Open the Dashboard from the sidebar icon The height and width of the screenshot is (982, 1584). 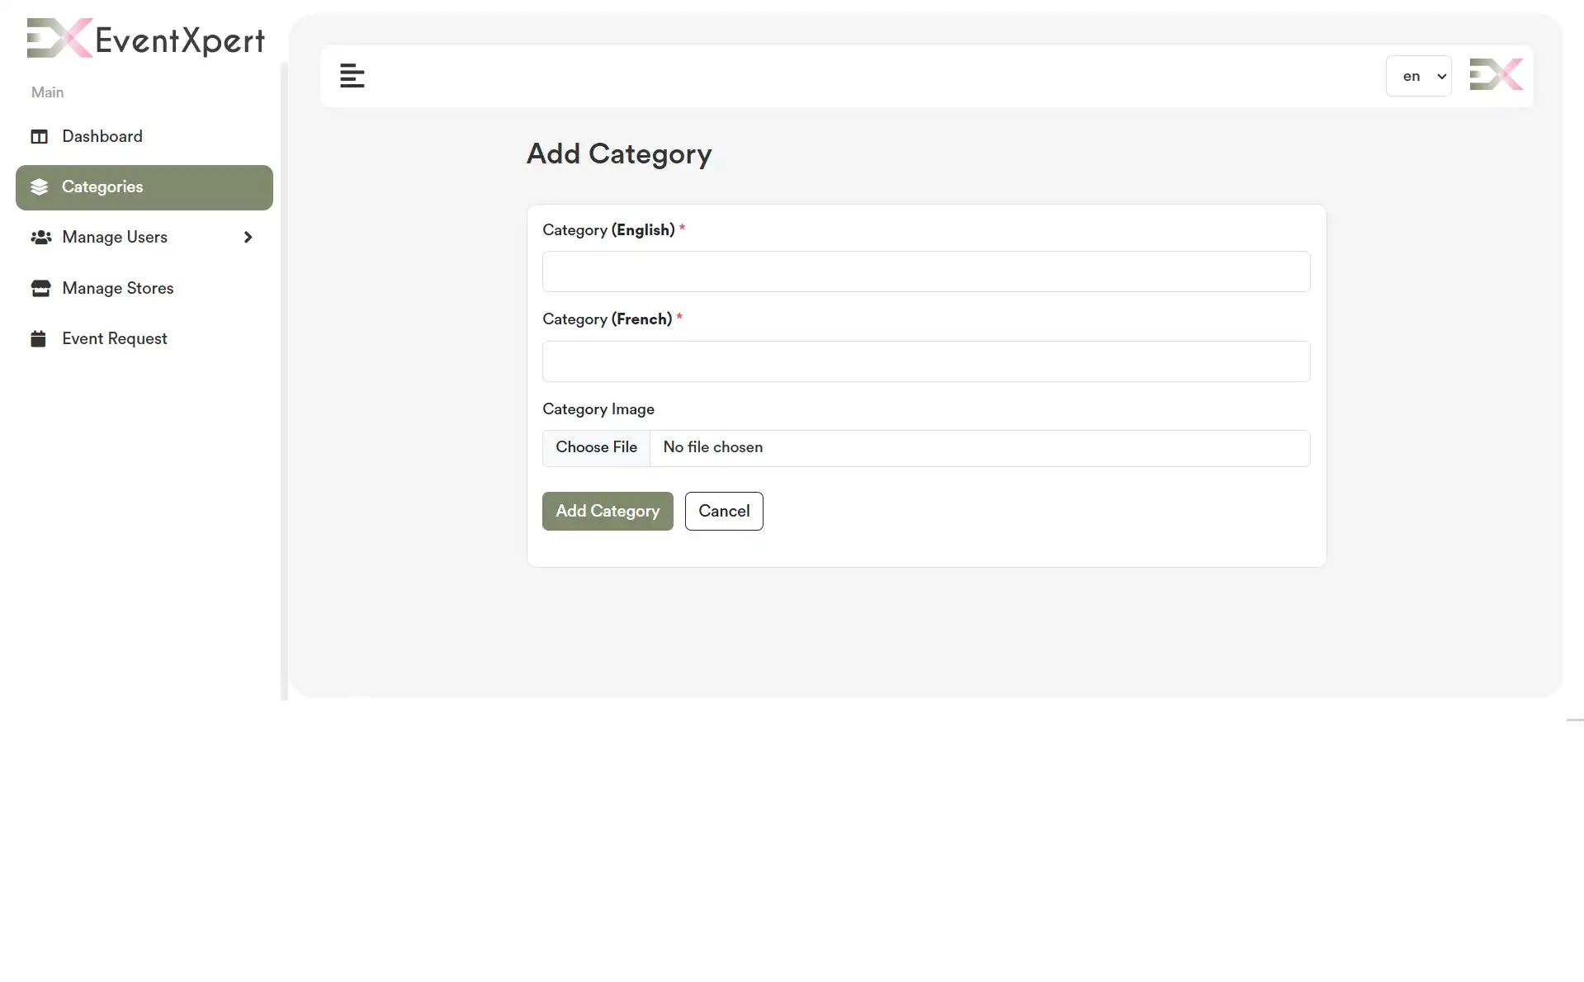pos(39,136)
